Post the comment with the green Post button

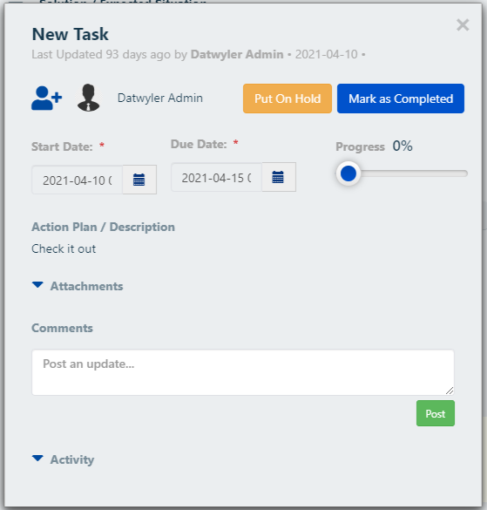(436, 413)
